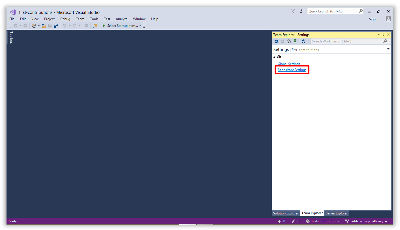
Task: Open the Window menu
Action: (x=139, y=19)
